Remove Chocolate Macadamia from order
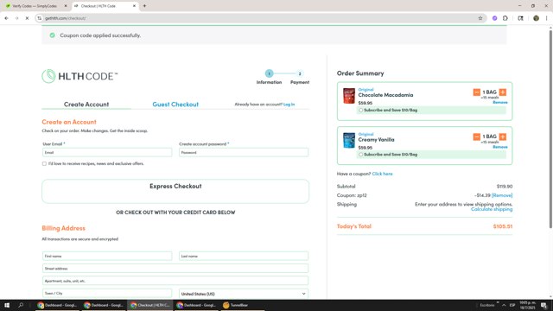The height and width of the screenshot is (311, 553). 500,102
